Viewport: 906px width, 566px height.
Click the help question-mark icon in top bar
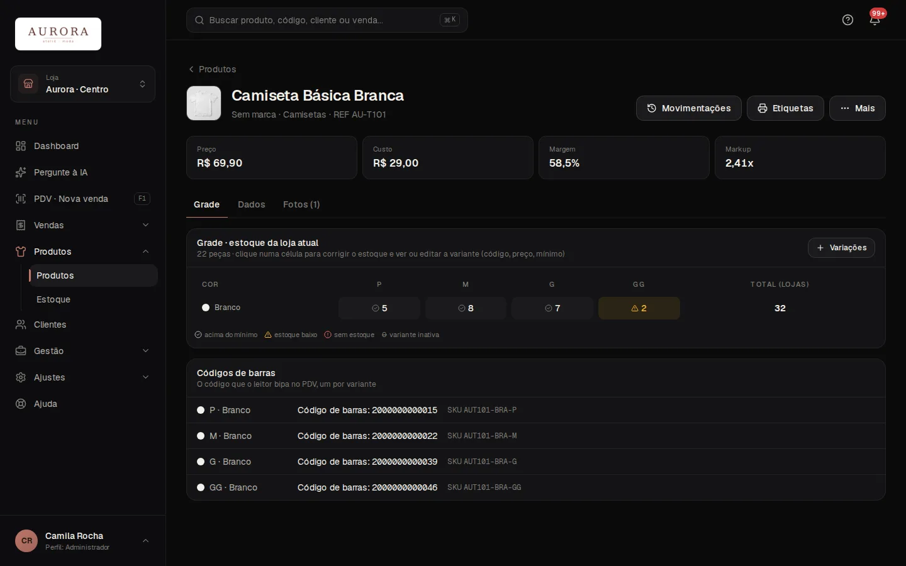coord(847,20)
